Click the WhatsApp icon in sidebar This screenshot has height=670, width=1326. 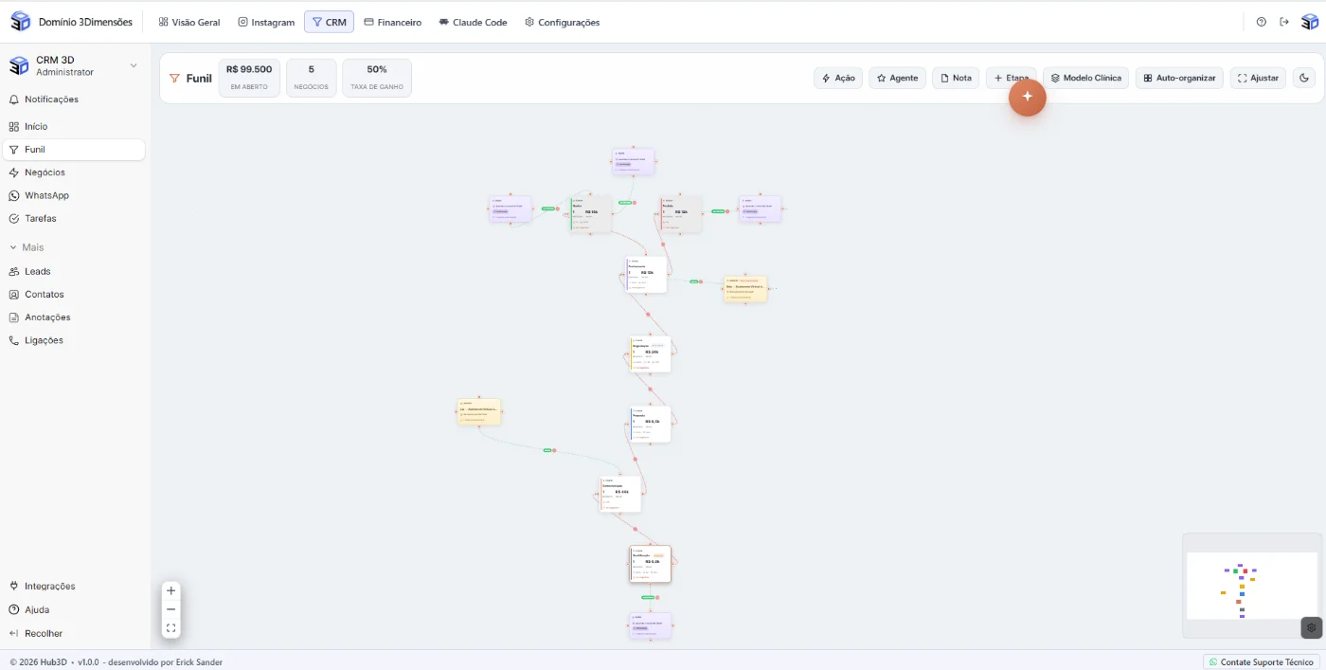[13, 195]
